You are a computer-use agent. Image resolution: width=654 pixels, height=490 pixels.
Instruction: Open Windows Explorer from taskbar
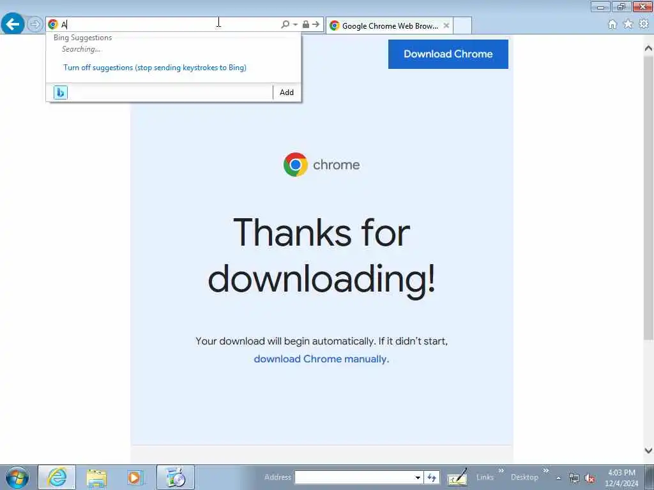(97, 477)
